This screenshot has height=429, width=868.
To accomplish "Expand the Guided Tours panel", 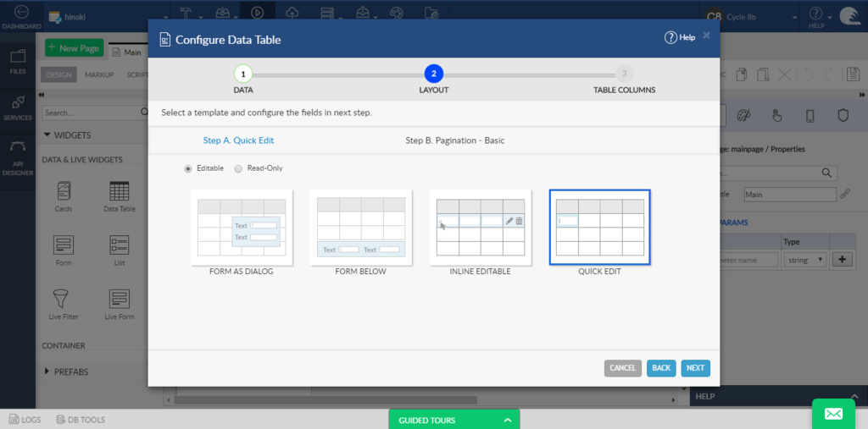I will 454,421.
